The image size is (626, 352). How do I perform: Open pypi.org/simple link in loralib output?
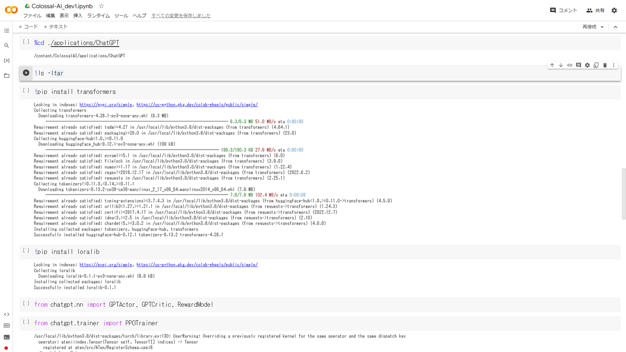(106, 265)
